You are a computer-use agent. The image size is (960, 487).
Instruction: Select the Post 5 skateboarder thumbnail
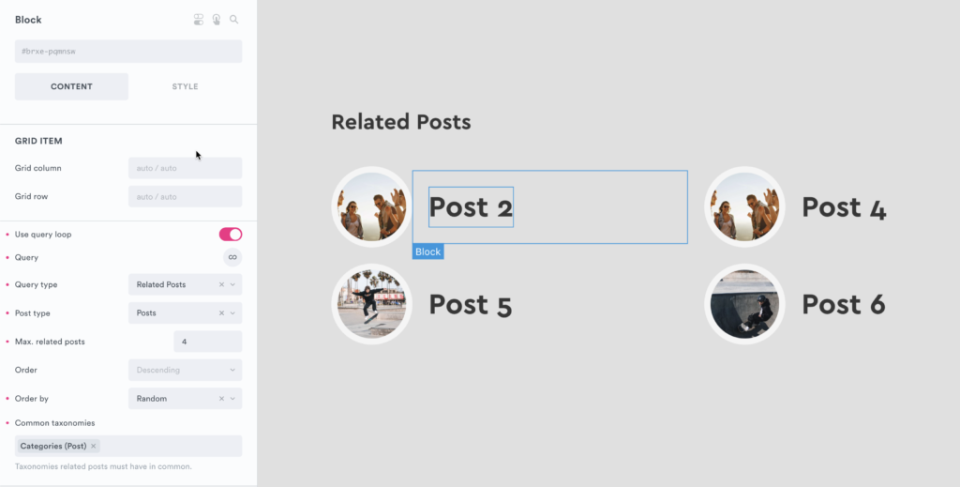pyautogui.click(x=372, y=304)
